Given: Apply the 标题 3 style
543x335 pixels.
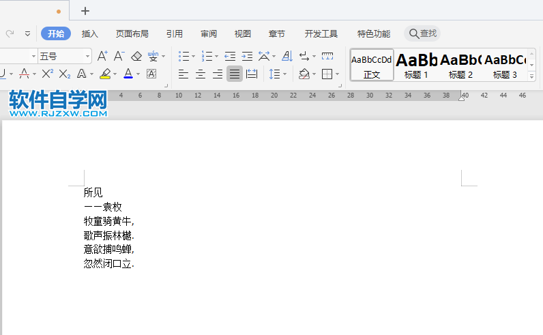Looking at the screenshot, I should pos(505,65).
